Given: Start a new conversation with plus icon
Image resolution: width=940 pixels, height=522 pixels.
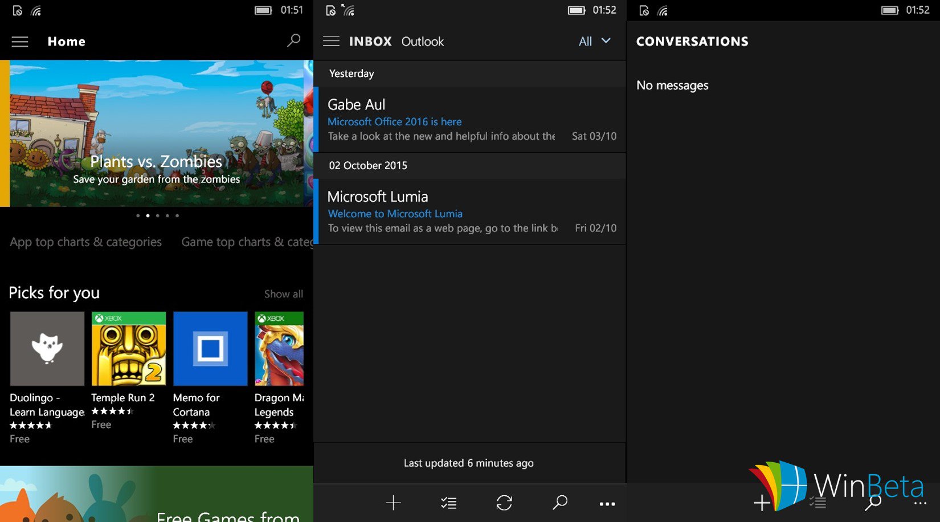Looking at the screenshot, I should click(x=762, y=503).
